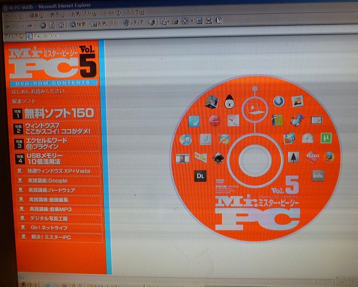Click the Inkscape icon on the disc
The width and height of the screenshot is (358, 287).
click(218, 158)
